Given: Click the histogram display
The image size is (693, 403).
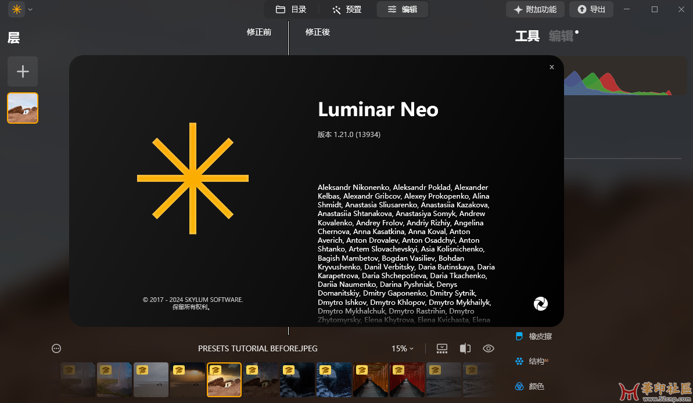Looking at the screenshot, I should (626, 76).
